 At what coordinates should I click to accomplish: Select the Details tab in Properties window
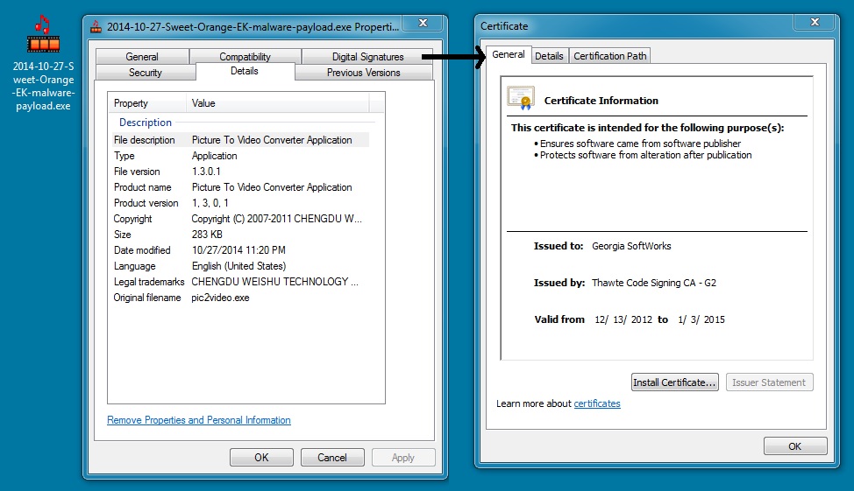(245, 71)
